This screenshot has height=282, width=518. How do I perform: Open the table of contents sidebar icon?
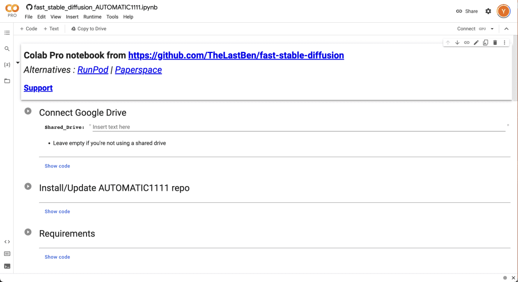[x=7, y=33]
